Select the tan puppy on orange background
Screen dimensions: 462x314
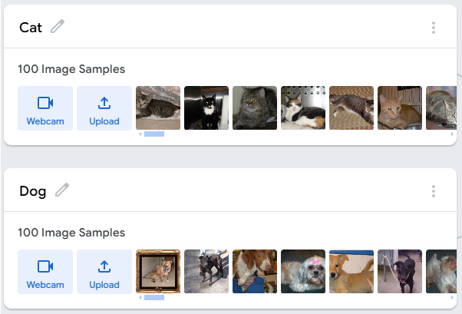click(351, 272)
